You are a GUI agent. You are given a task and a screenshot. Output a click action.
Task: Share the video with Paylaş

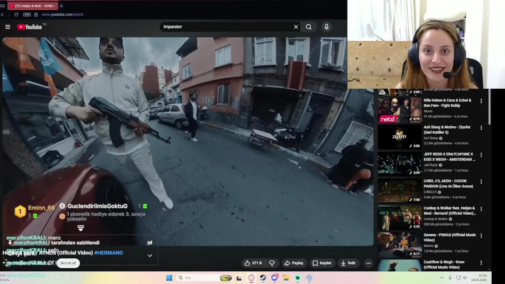pos(294,263)
